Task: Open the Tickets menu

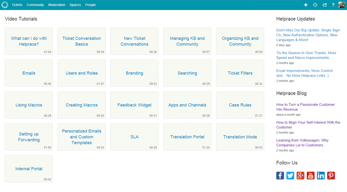Action: click(x=17, y=5)
